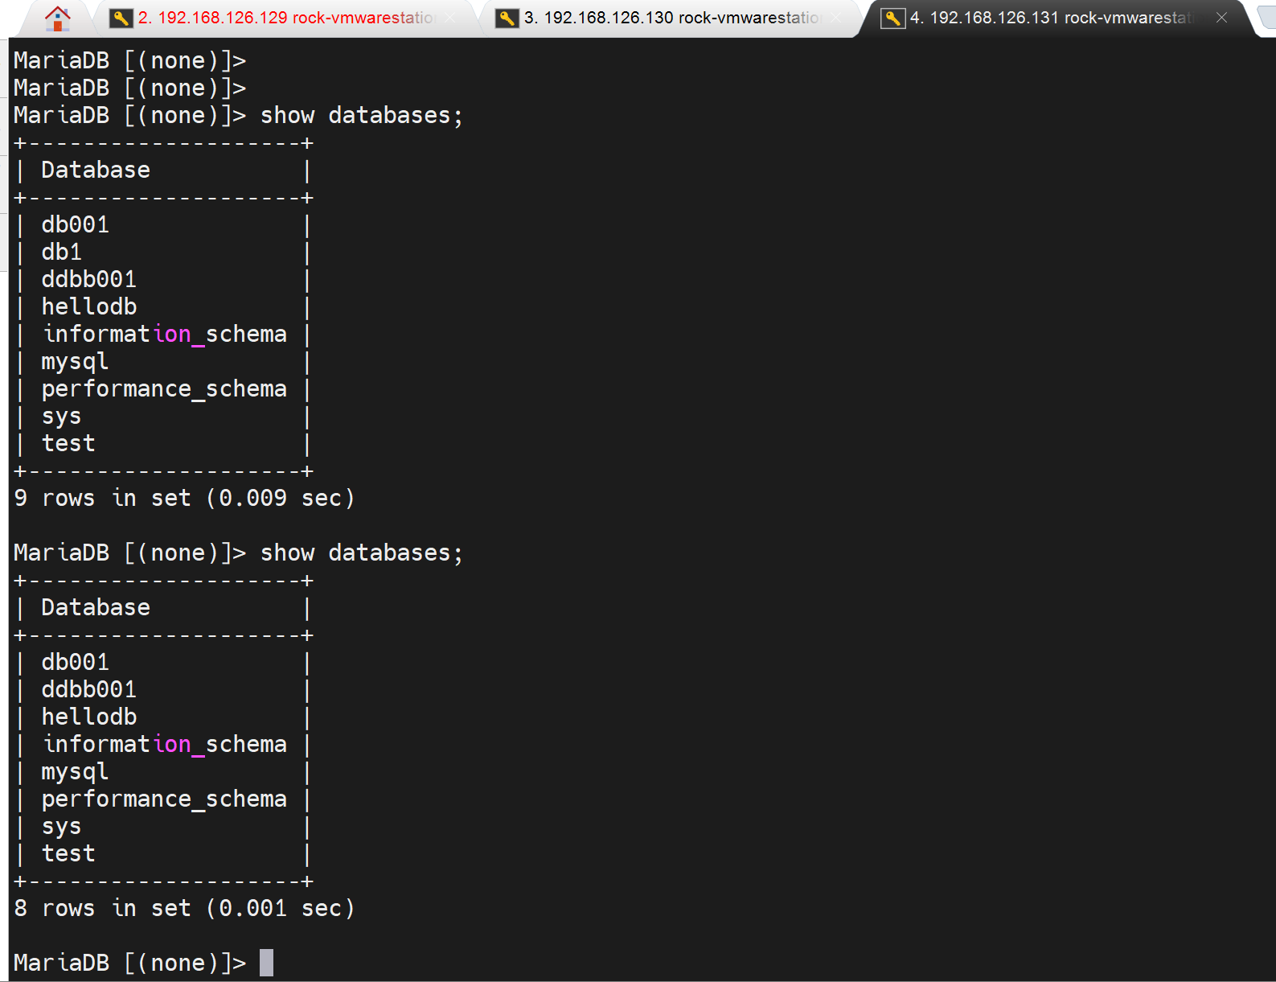This screenshot has height=982, width=1276.
Task: Click key icon on 192.168.126.129 tab
Action: tap(121, 18)
